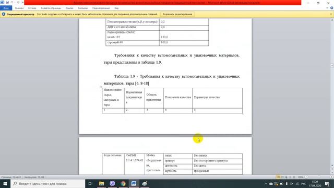Click the zoom slider handle
This screenshot has width=334, height=188.
319,177
